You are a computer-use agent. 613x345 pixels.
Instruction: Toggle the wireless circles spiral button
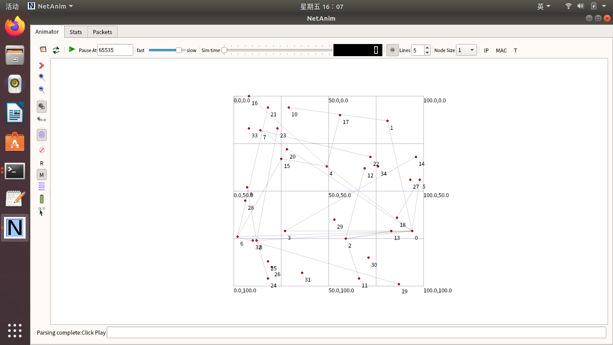click(42, 135)
